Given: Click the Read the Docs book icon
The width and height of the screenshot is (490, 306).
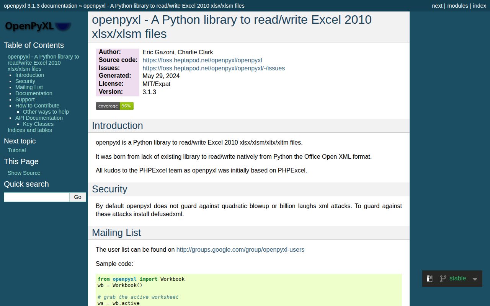Looking at the screenshot, I should coord(430,279).
